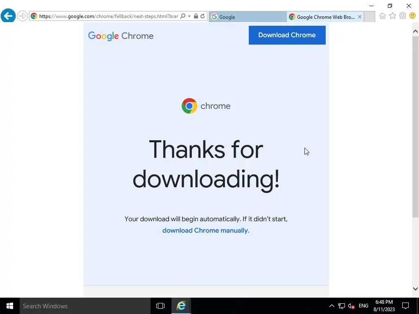Click the download Chrome manually link
The image size is (419, 314).
tap(206, 231)
